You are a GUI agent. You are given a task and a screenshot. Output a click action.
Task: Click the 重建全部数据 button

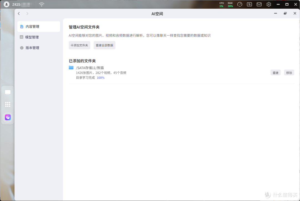[x=104, y=45]
